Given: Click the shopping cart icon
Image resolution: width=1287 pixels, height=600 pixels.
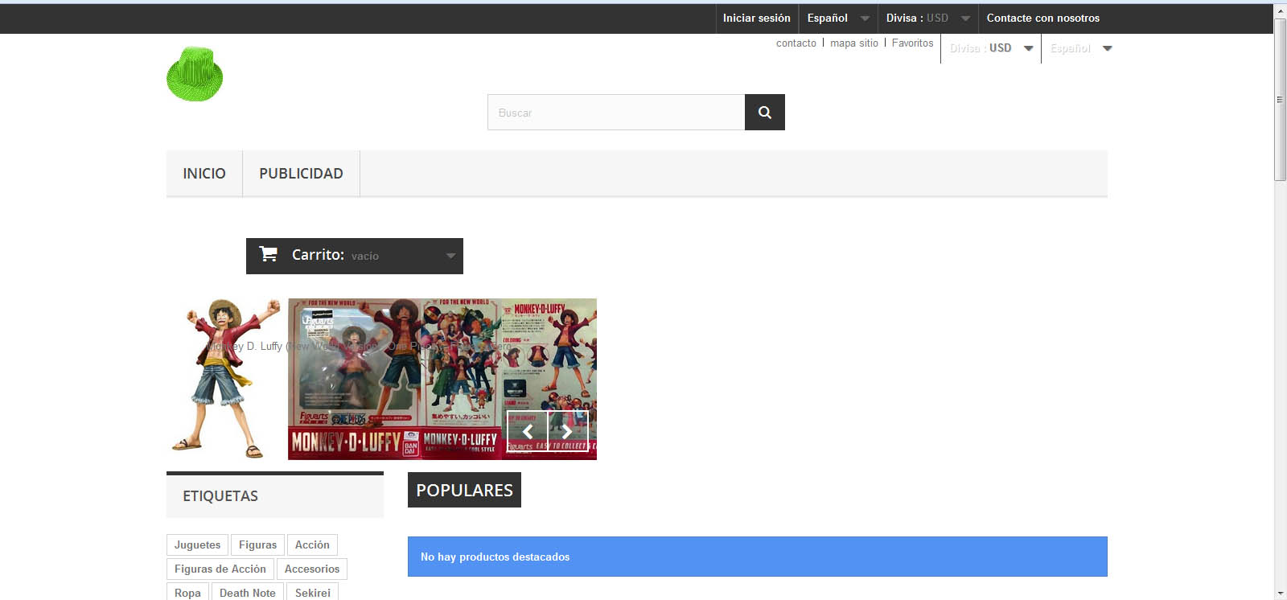Looking at the screenshot, I should click(269, 254).
